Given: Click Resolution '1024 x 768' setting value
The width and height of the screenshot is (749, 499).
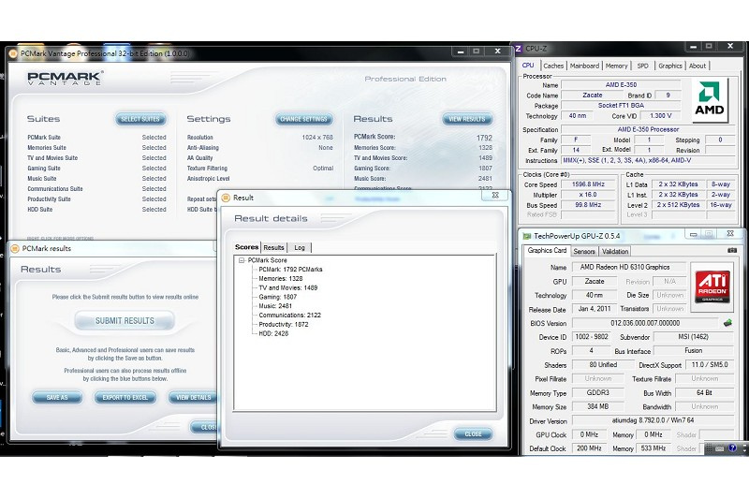Looking at the screenshot, I should click(x=317, y=138).
